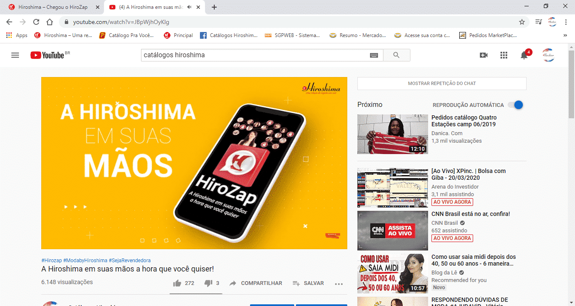
Task: Open the YouTube account avatar menu
Action: coord(548,55)
